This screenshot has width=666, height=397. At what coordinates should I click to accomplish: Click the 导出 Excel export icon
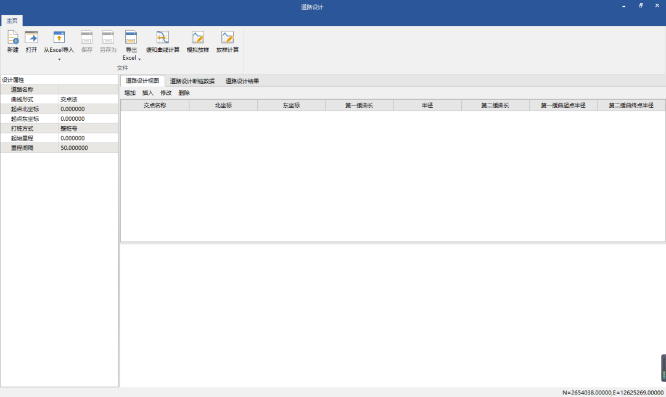pyautogui.click(x=131, y=38)
